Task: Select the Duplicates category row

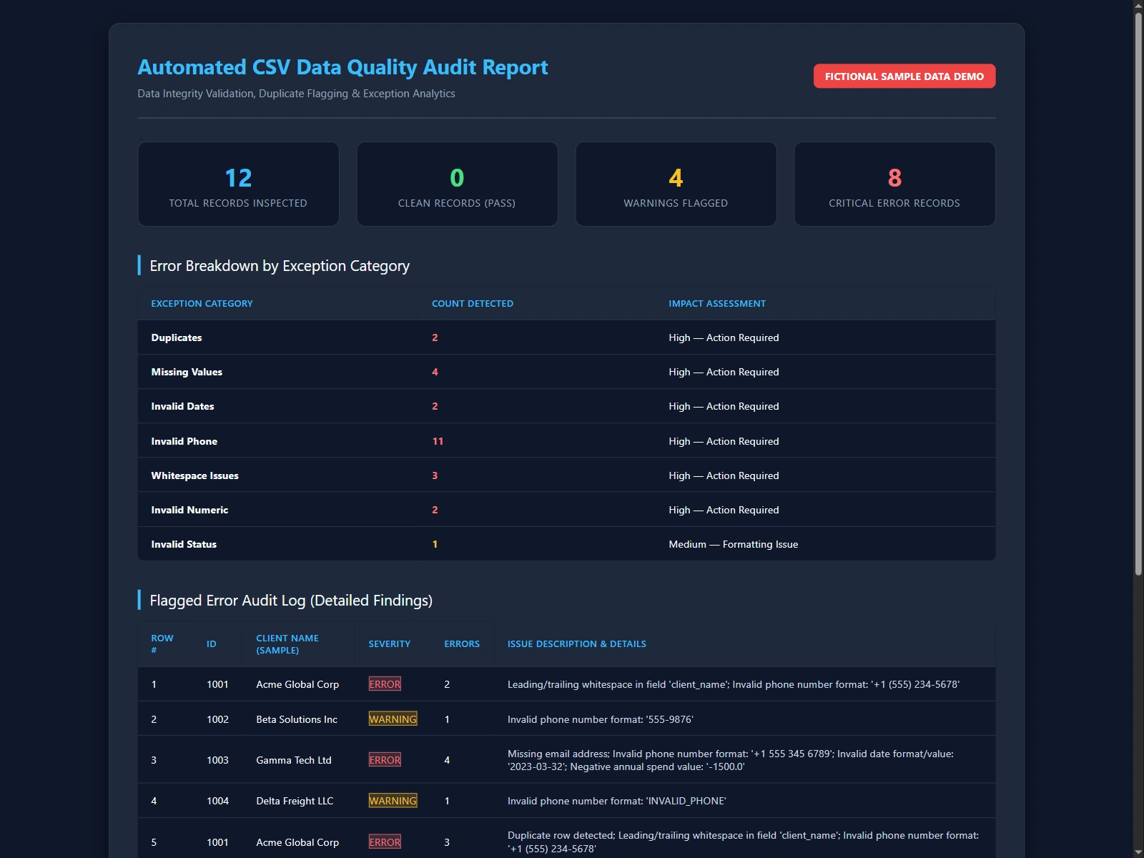Action: pyautogui.click(x=566, y=337)
